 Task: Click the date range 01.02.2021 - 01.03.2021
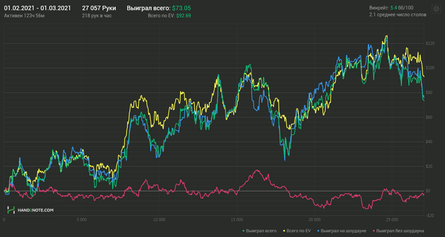38,8
